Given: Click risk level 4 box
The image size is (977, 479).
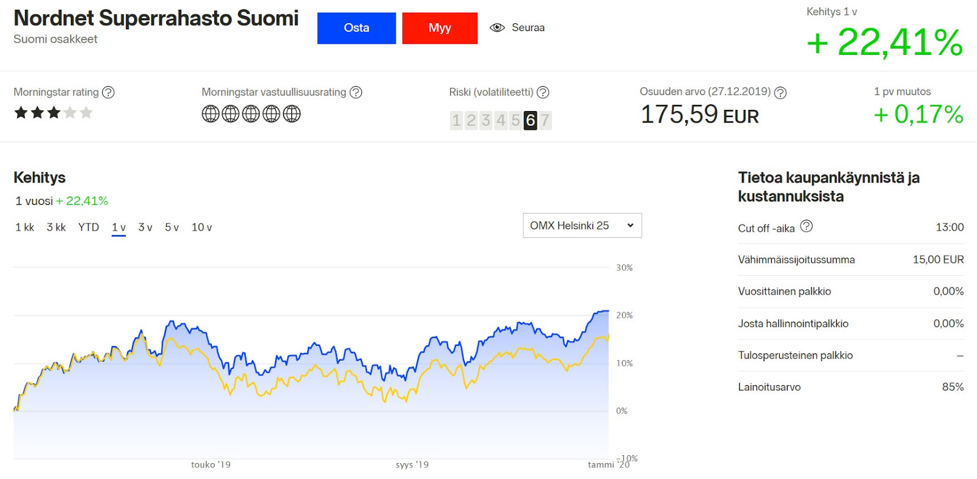Looking at the screenshot, I should pyautogui.click(x=501, y=120).
